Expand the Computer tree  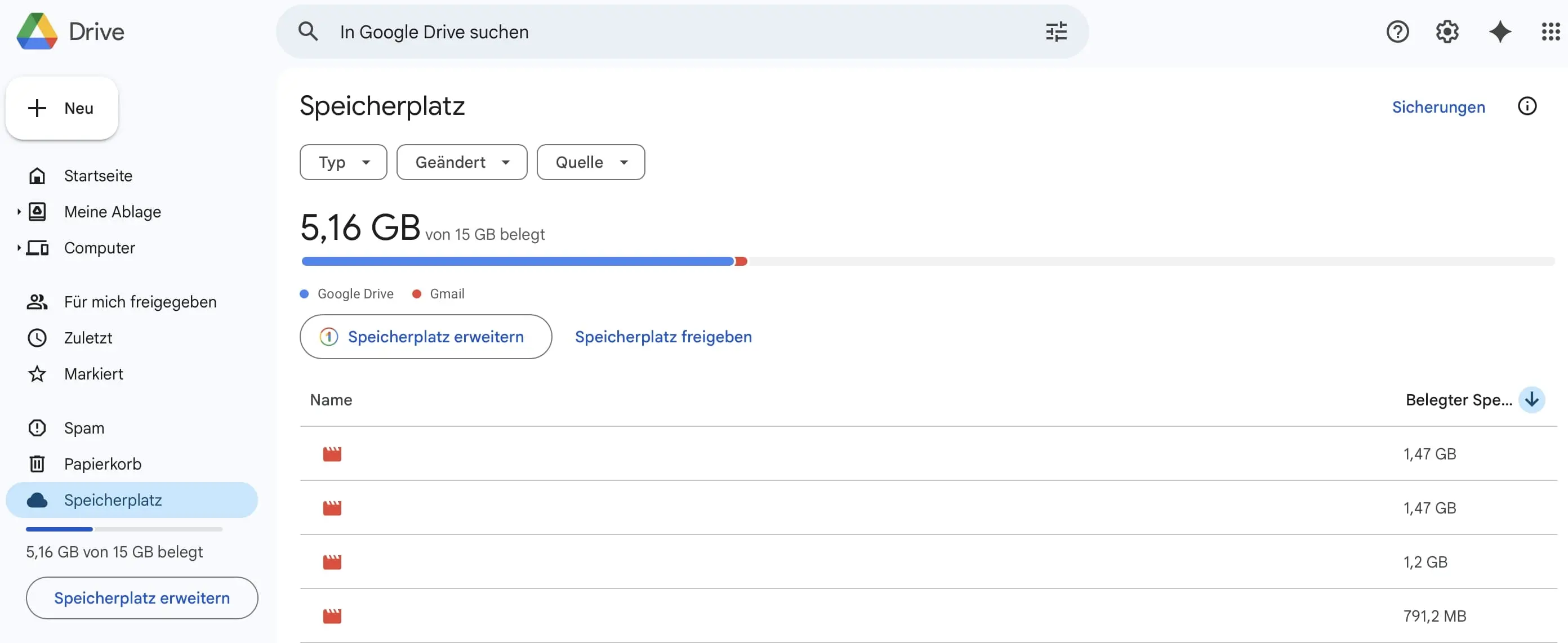pos(19,248)
